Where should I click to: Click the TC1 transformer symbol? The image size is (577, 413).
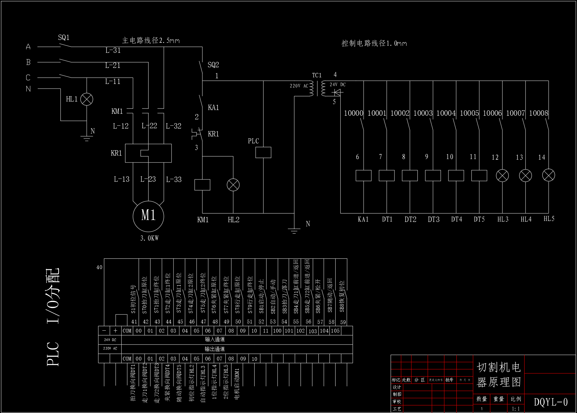point(318,88)
